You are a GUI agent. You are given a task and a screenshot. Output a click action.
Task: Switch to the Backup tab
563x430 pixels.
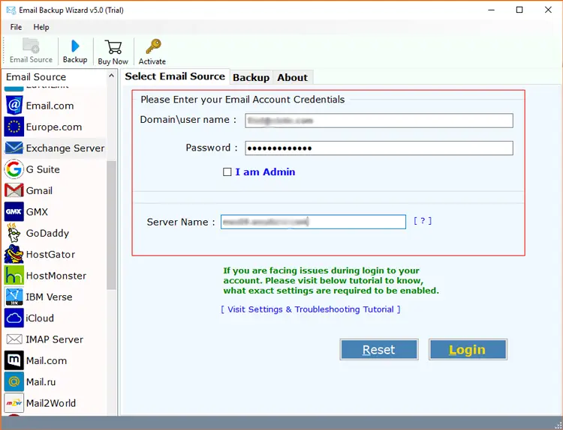pyautogui.click(x=251, y=77)
